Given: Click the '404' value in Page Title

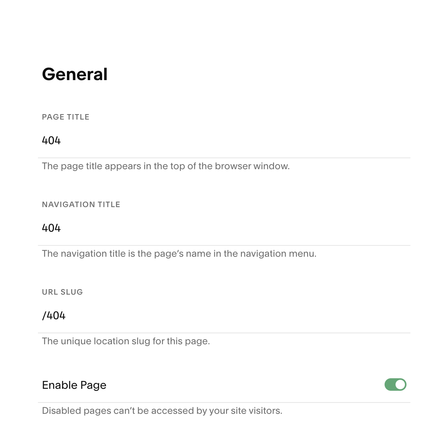Looking at the screenshot, I should tap(51, 141).
